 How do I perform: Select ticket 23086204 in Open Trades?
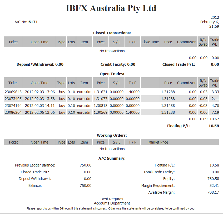coord(13,112)
